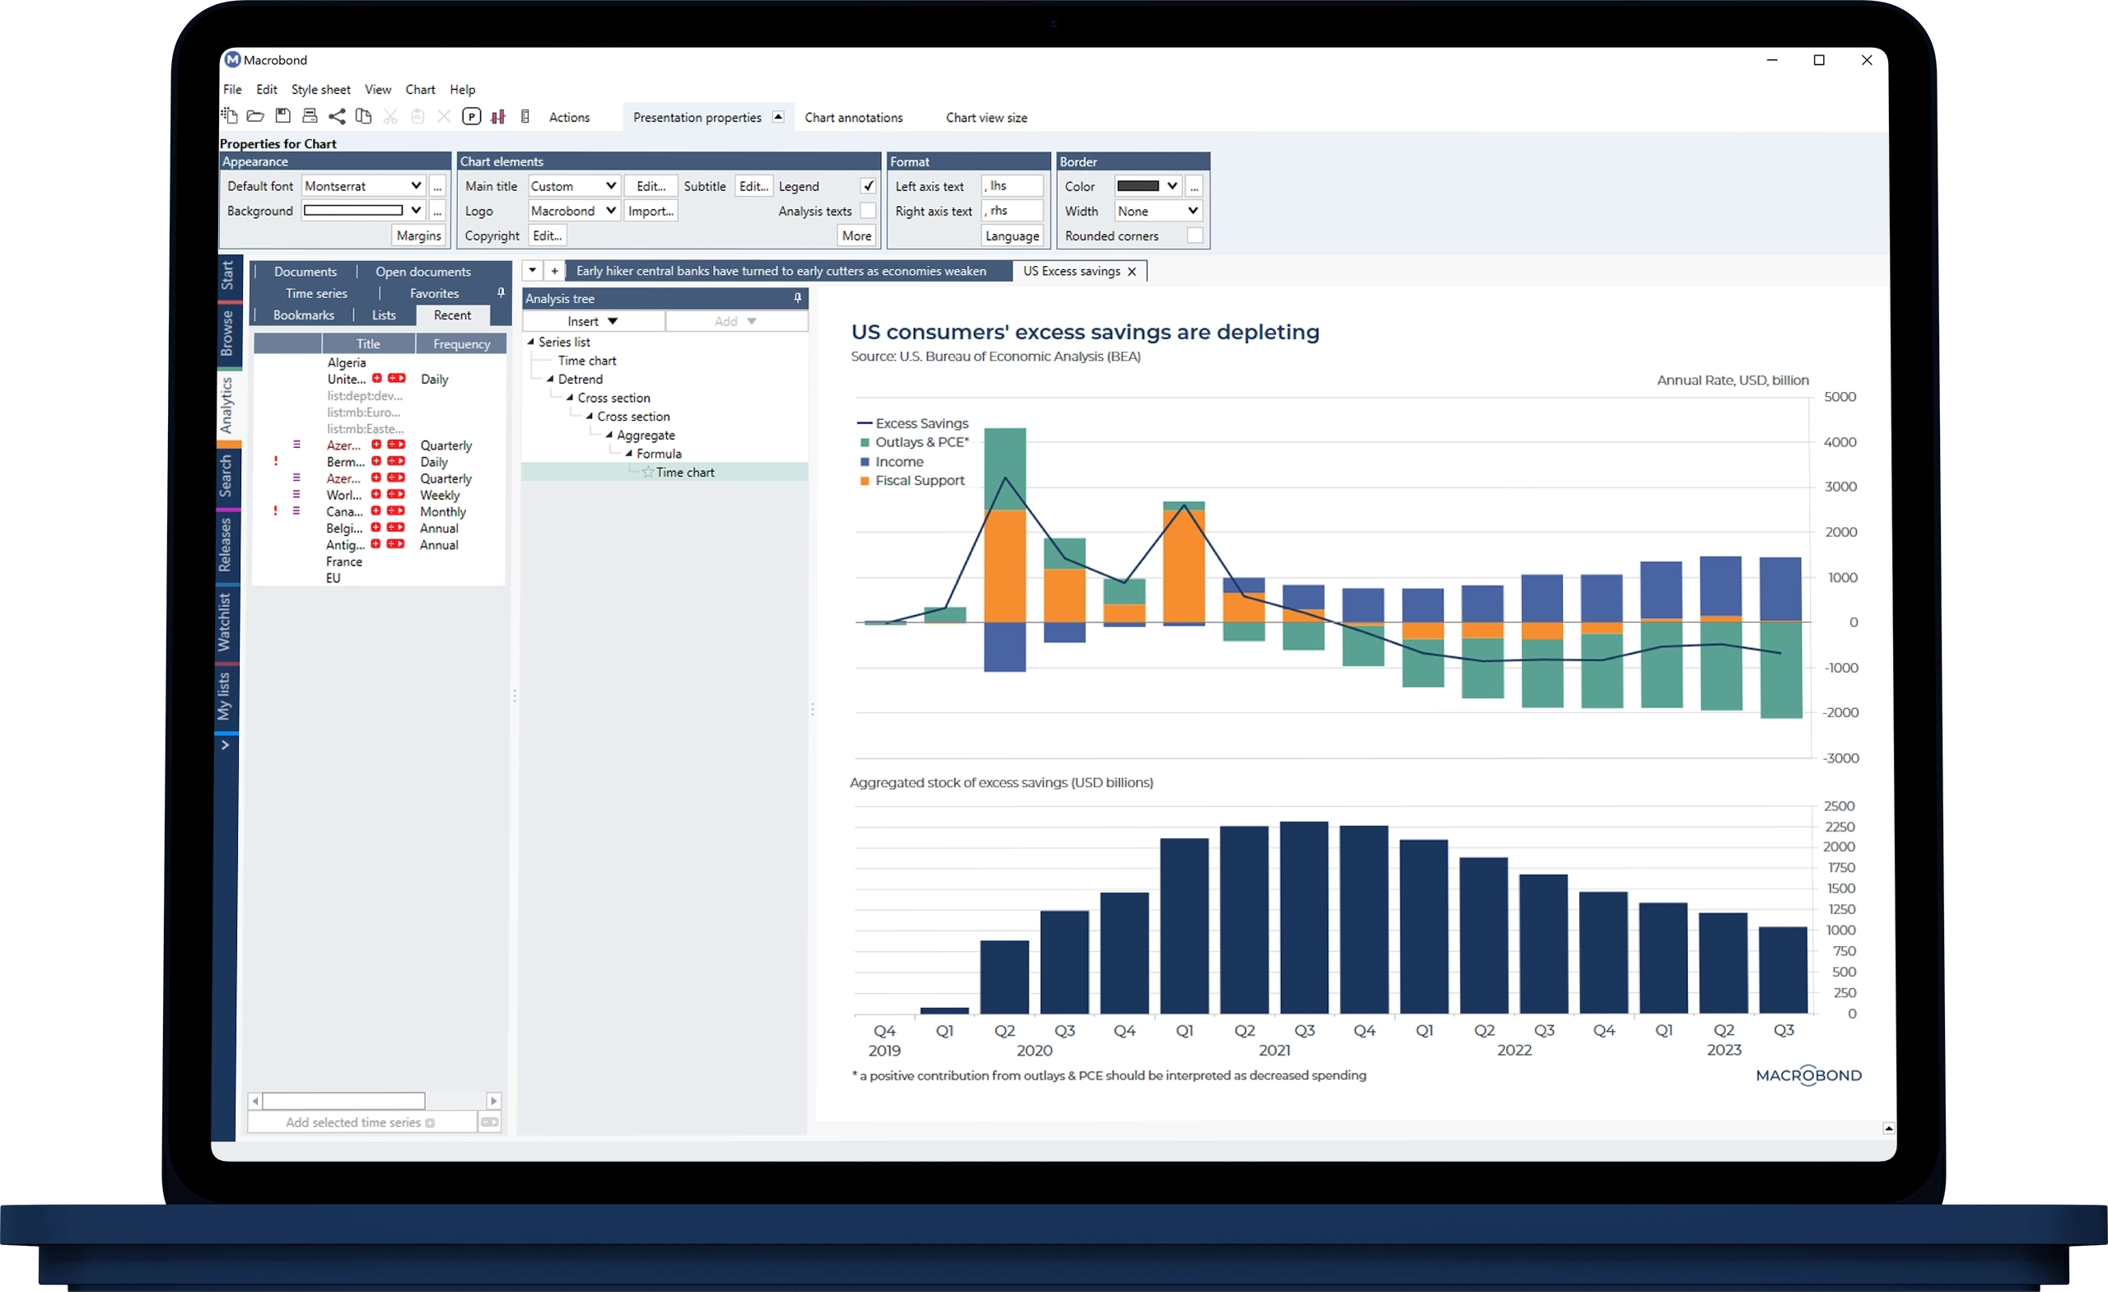Click the Share toolbar icon
This screenshot has width=2108, height=1292.
337,116
